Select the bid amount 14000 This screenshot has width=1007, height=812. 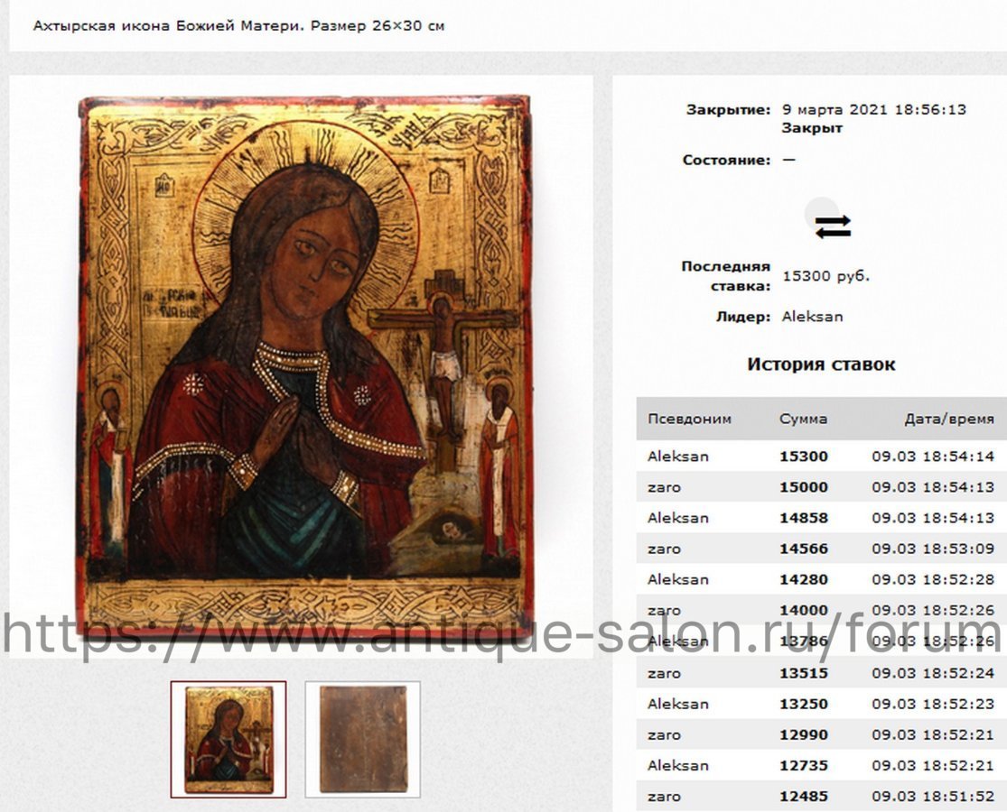click(804, 611)
